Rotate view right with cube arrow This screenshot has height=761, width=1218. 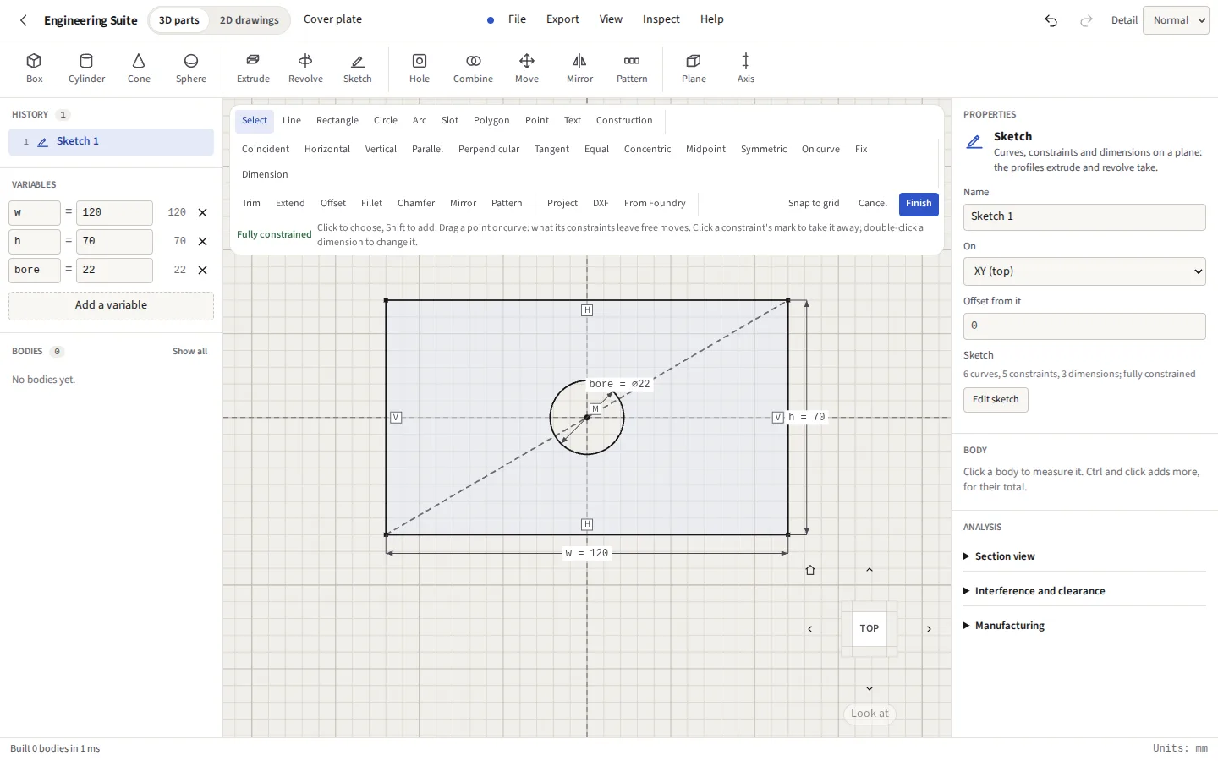929,629
